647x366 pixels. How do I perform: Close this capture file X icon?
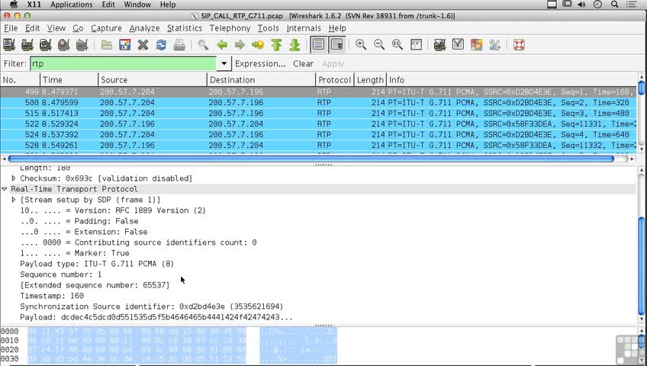[143, 44]
